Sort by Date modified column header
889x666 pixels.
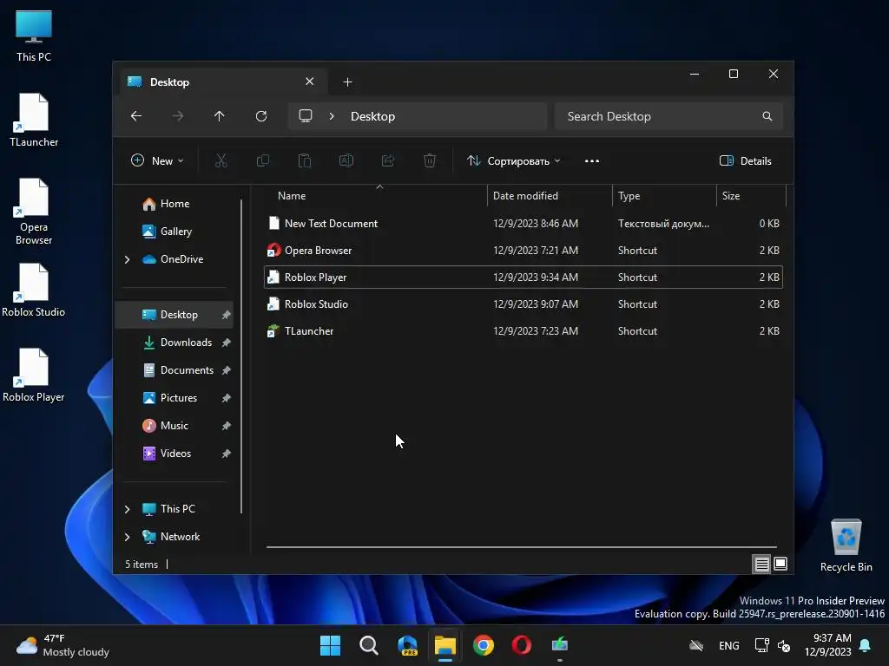pos(550,196)
